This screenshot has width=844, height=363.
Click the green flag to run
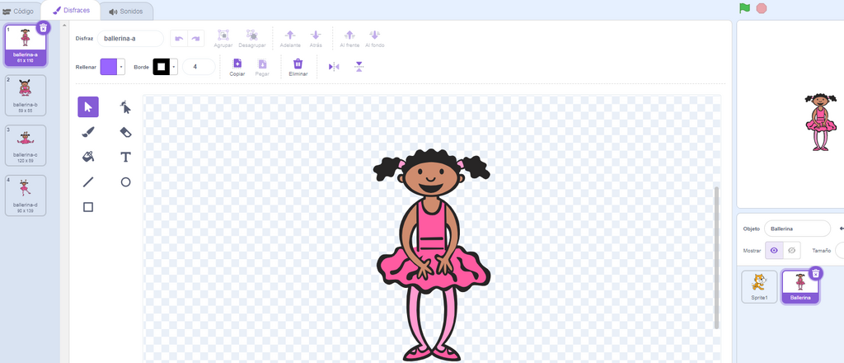(x=745, y=8)
